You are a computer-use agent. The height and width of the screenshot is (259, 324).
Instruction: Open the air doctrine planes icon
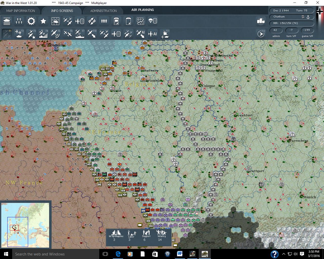(x=68, y=21)
